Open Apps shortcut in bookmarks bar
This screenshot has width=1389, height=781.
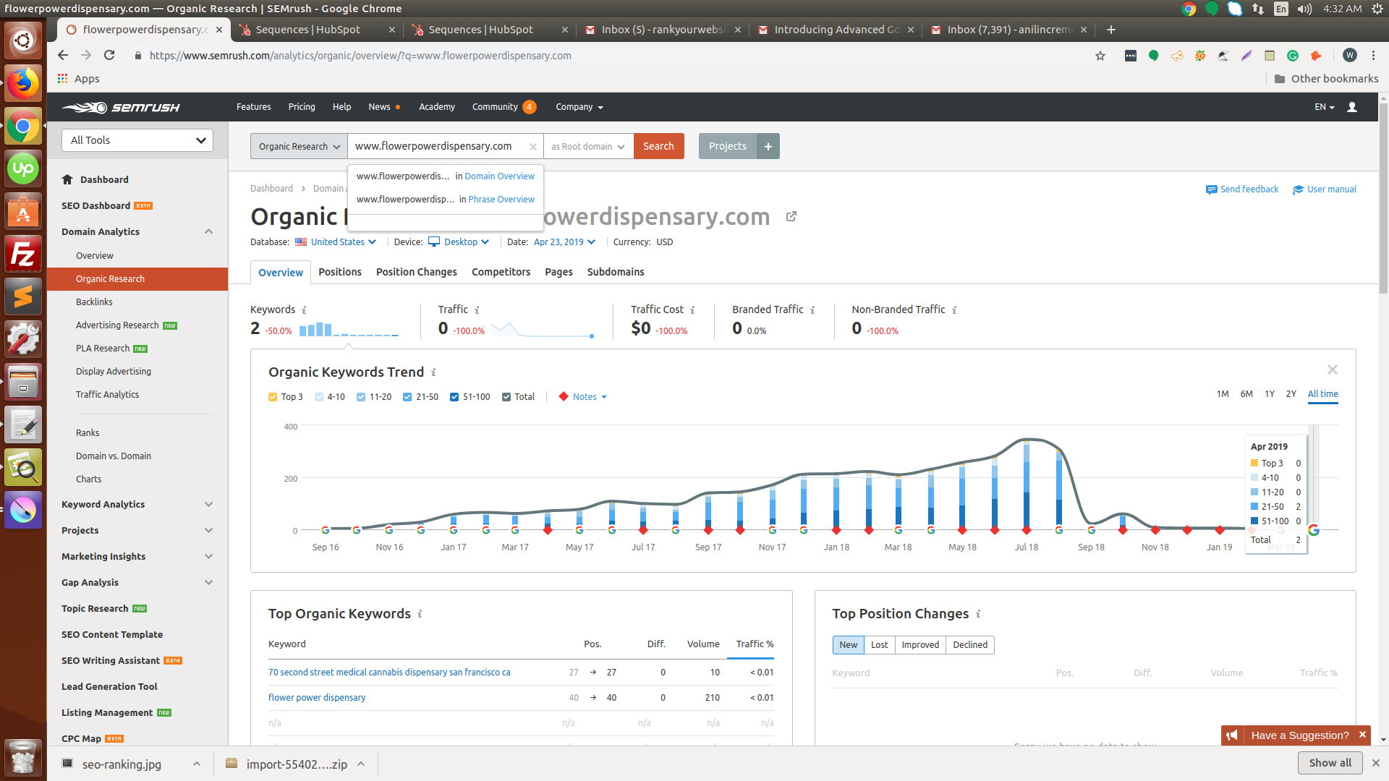click(78, 79)
